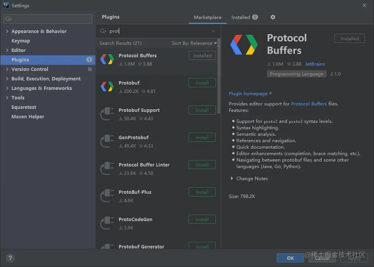Click the Protobuf Support plug icon
This screenshot has height=267, width=374.
pos(107,114)
